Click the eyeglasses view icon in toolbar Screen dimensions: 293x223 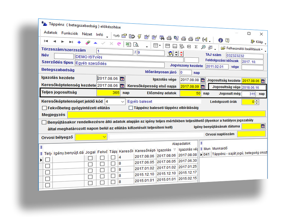click(116, 36)
